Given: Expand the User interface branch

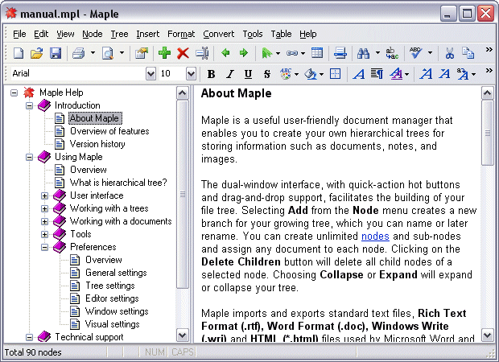Looking at the screenshot, I should pos(44,195).
